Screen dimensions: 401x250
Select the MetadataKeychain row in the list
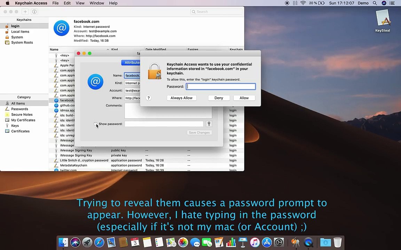[x=146, y=165]
